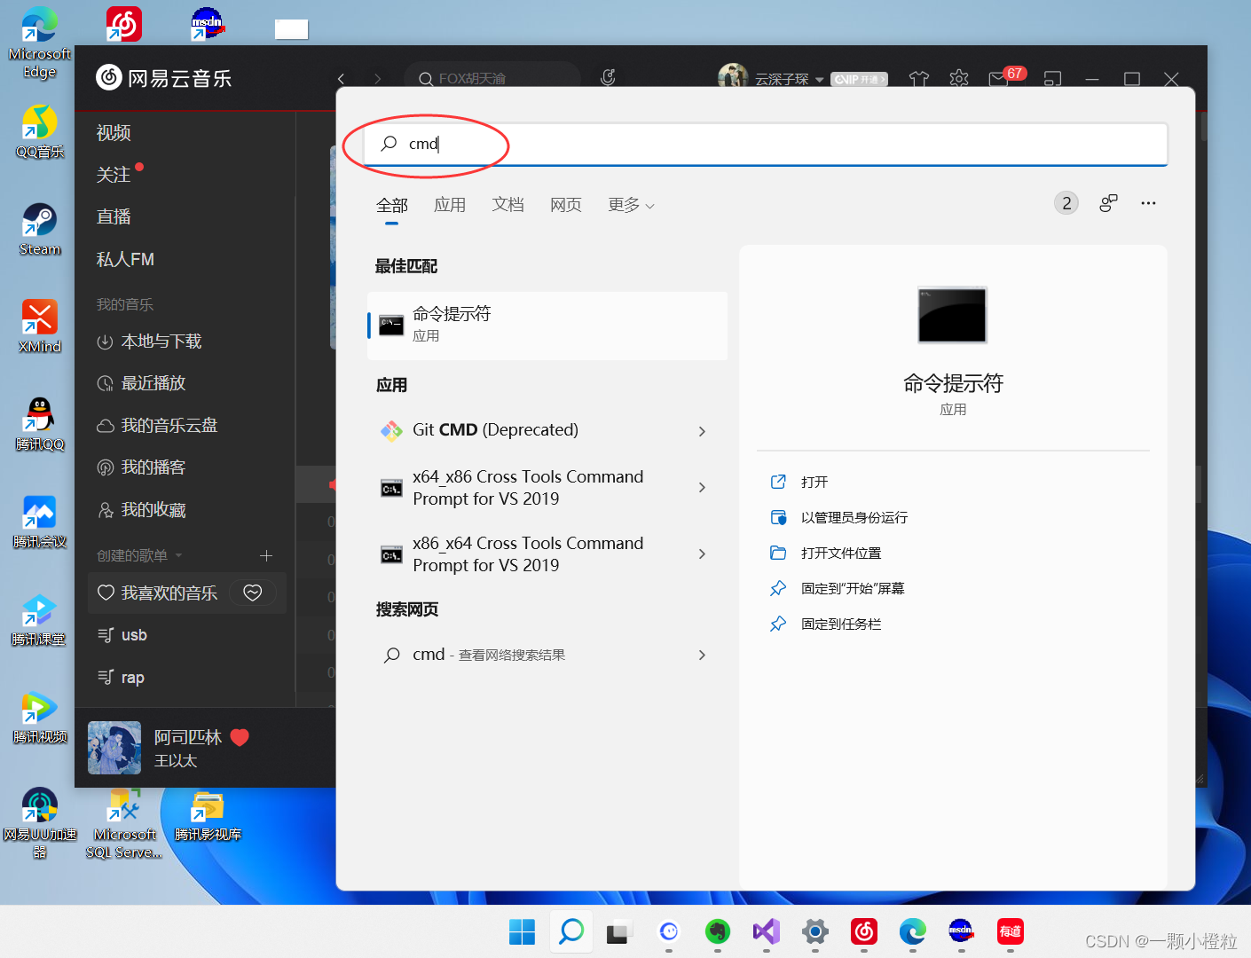This screenshot has width=1251, height=958.
Task: Expand cmd web search result arrow
Action: click(702, 655)
